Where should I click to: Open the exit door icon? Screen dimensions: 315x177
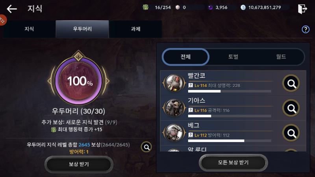(x=302, y=9)
